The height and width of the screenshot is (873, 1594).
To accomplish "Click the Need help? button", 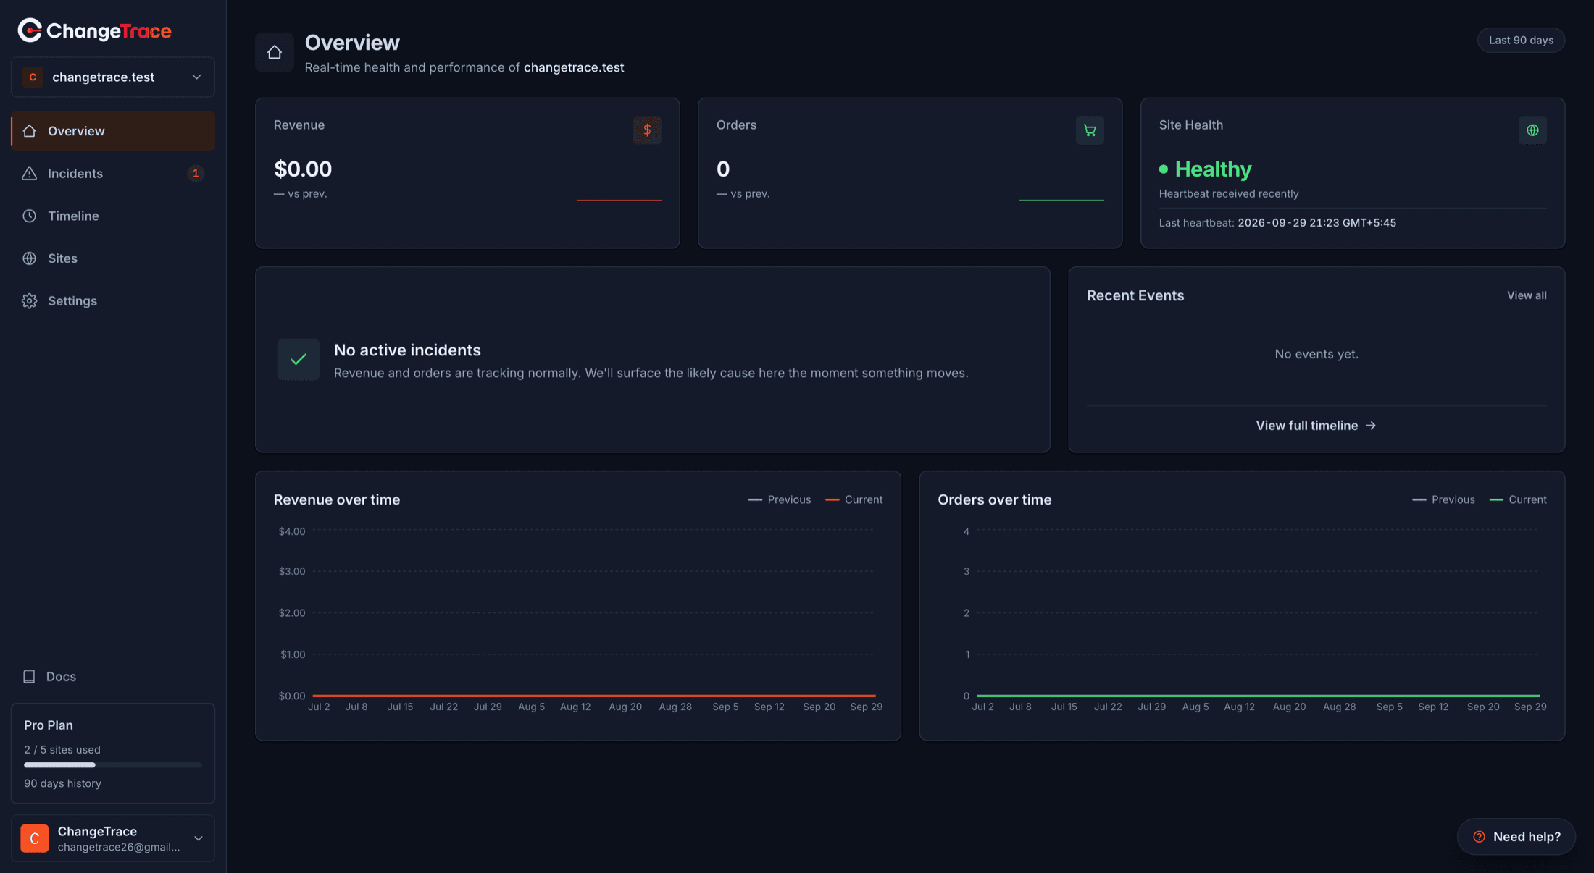I will click(1516, 837).
